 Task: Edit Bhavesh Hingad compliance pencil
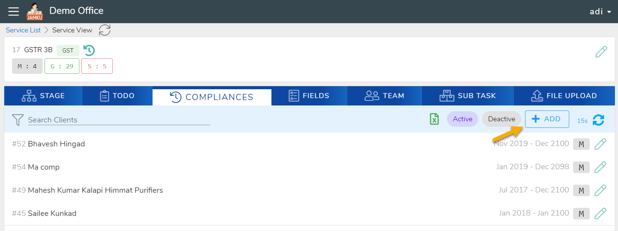click(x=600, y=144)
